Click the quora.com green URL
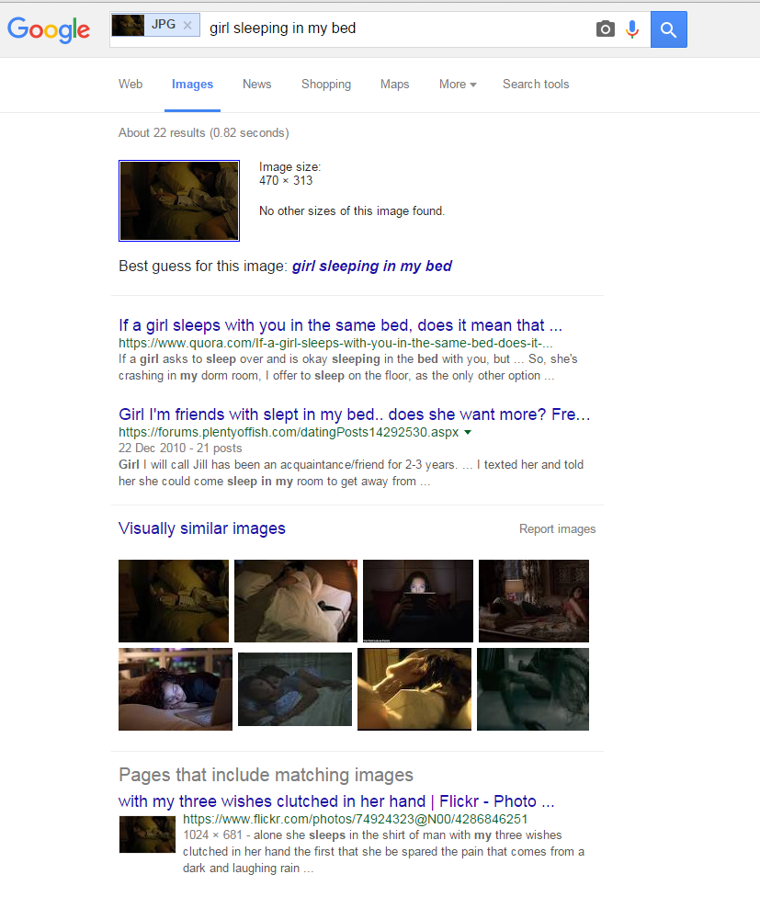Screen dimensions: 760x897 [x=335, y=343]
